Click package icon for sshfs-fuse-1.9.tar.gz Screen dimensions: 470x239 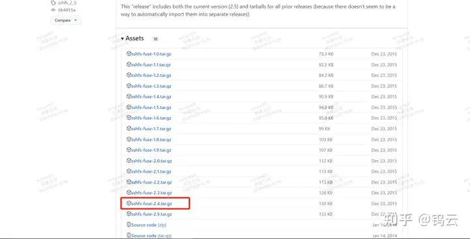pyautogui.click(x=129, y=150)
